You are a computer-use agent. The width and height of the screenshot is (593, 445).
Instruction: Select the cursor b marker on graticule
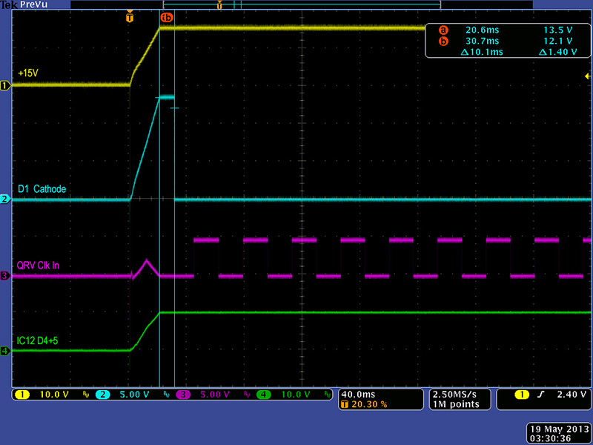pyautogui.click(x=166, y=17)
